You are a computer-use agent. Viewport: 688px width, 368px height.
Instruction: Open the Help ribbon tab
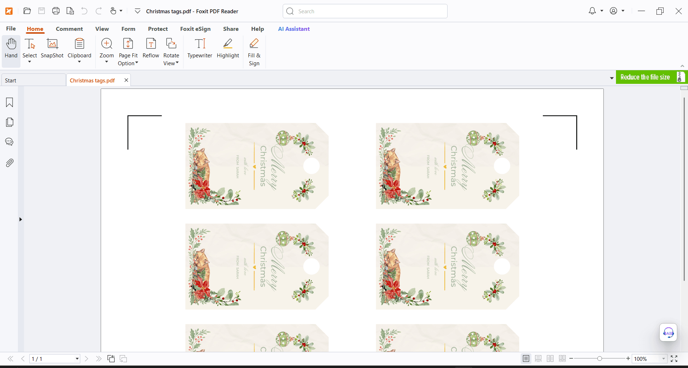258,29
